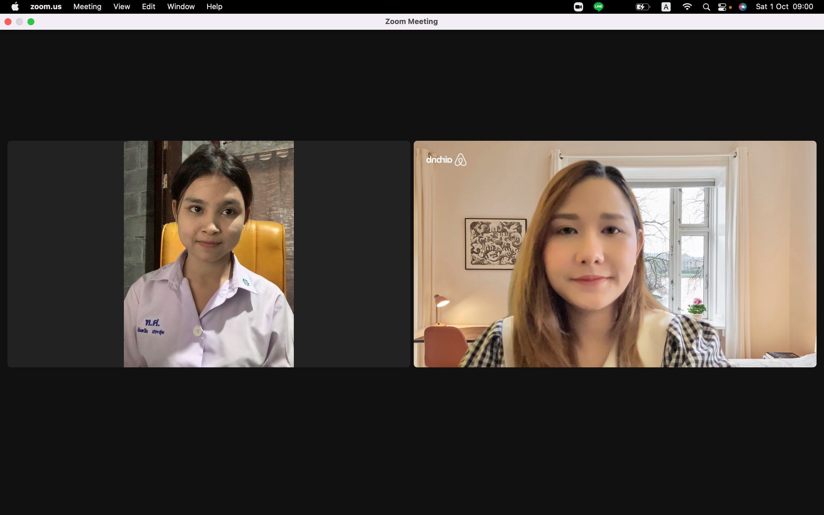
Task: Open the Help menu
Action: (x=214, y=7)
